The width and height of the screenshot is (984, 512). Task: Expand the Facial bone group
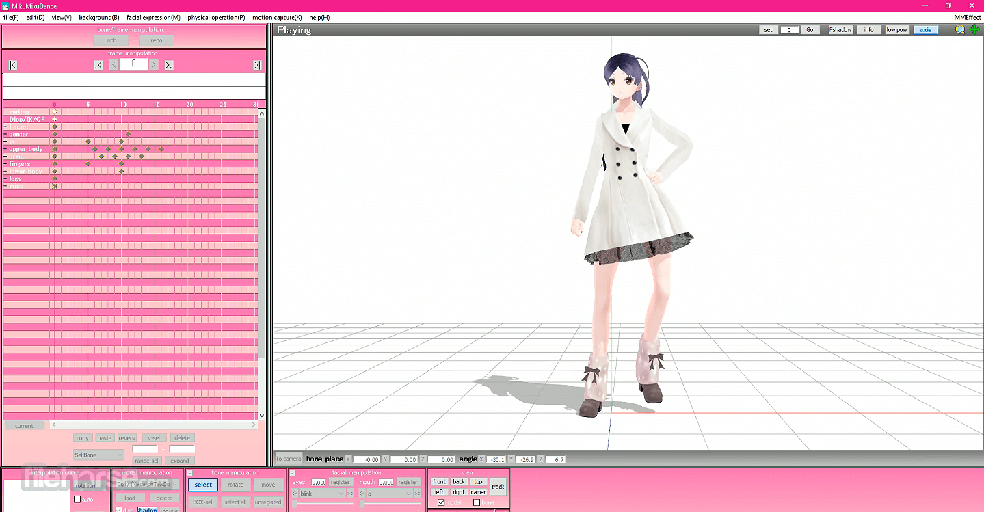pos(5,127)
